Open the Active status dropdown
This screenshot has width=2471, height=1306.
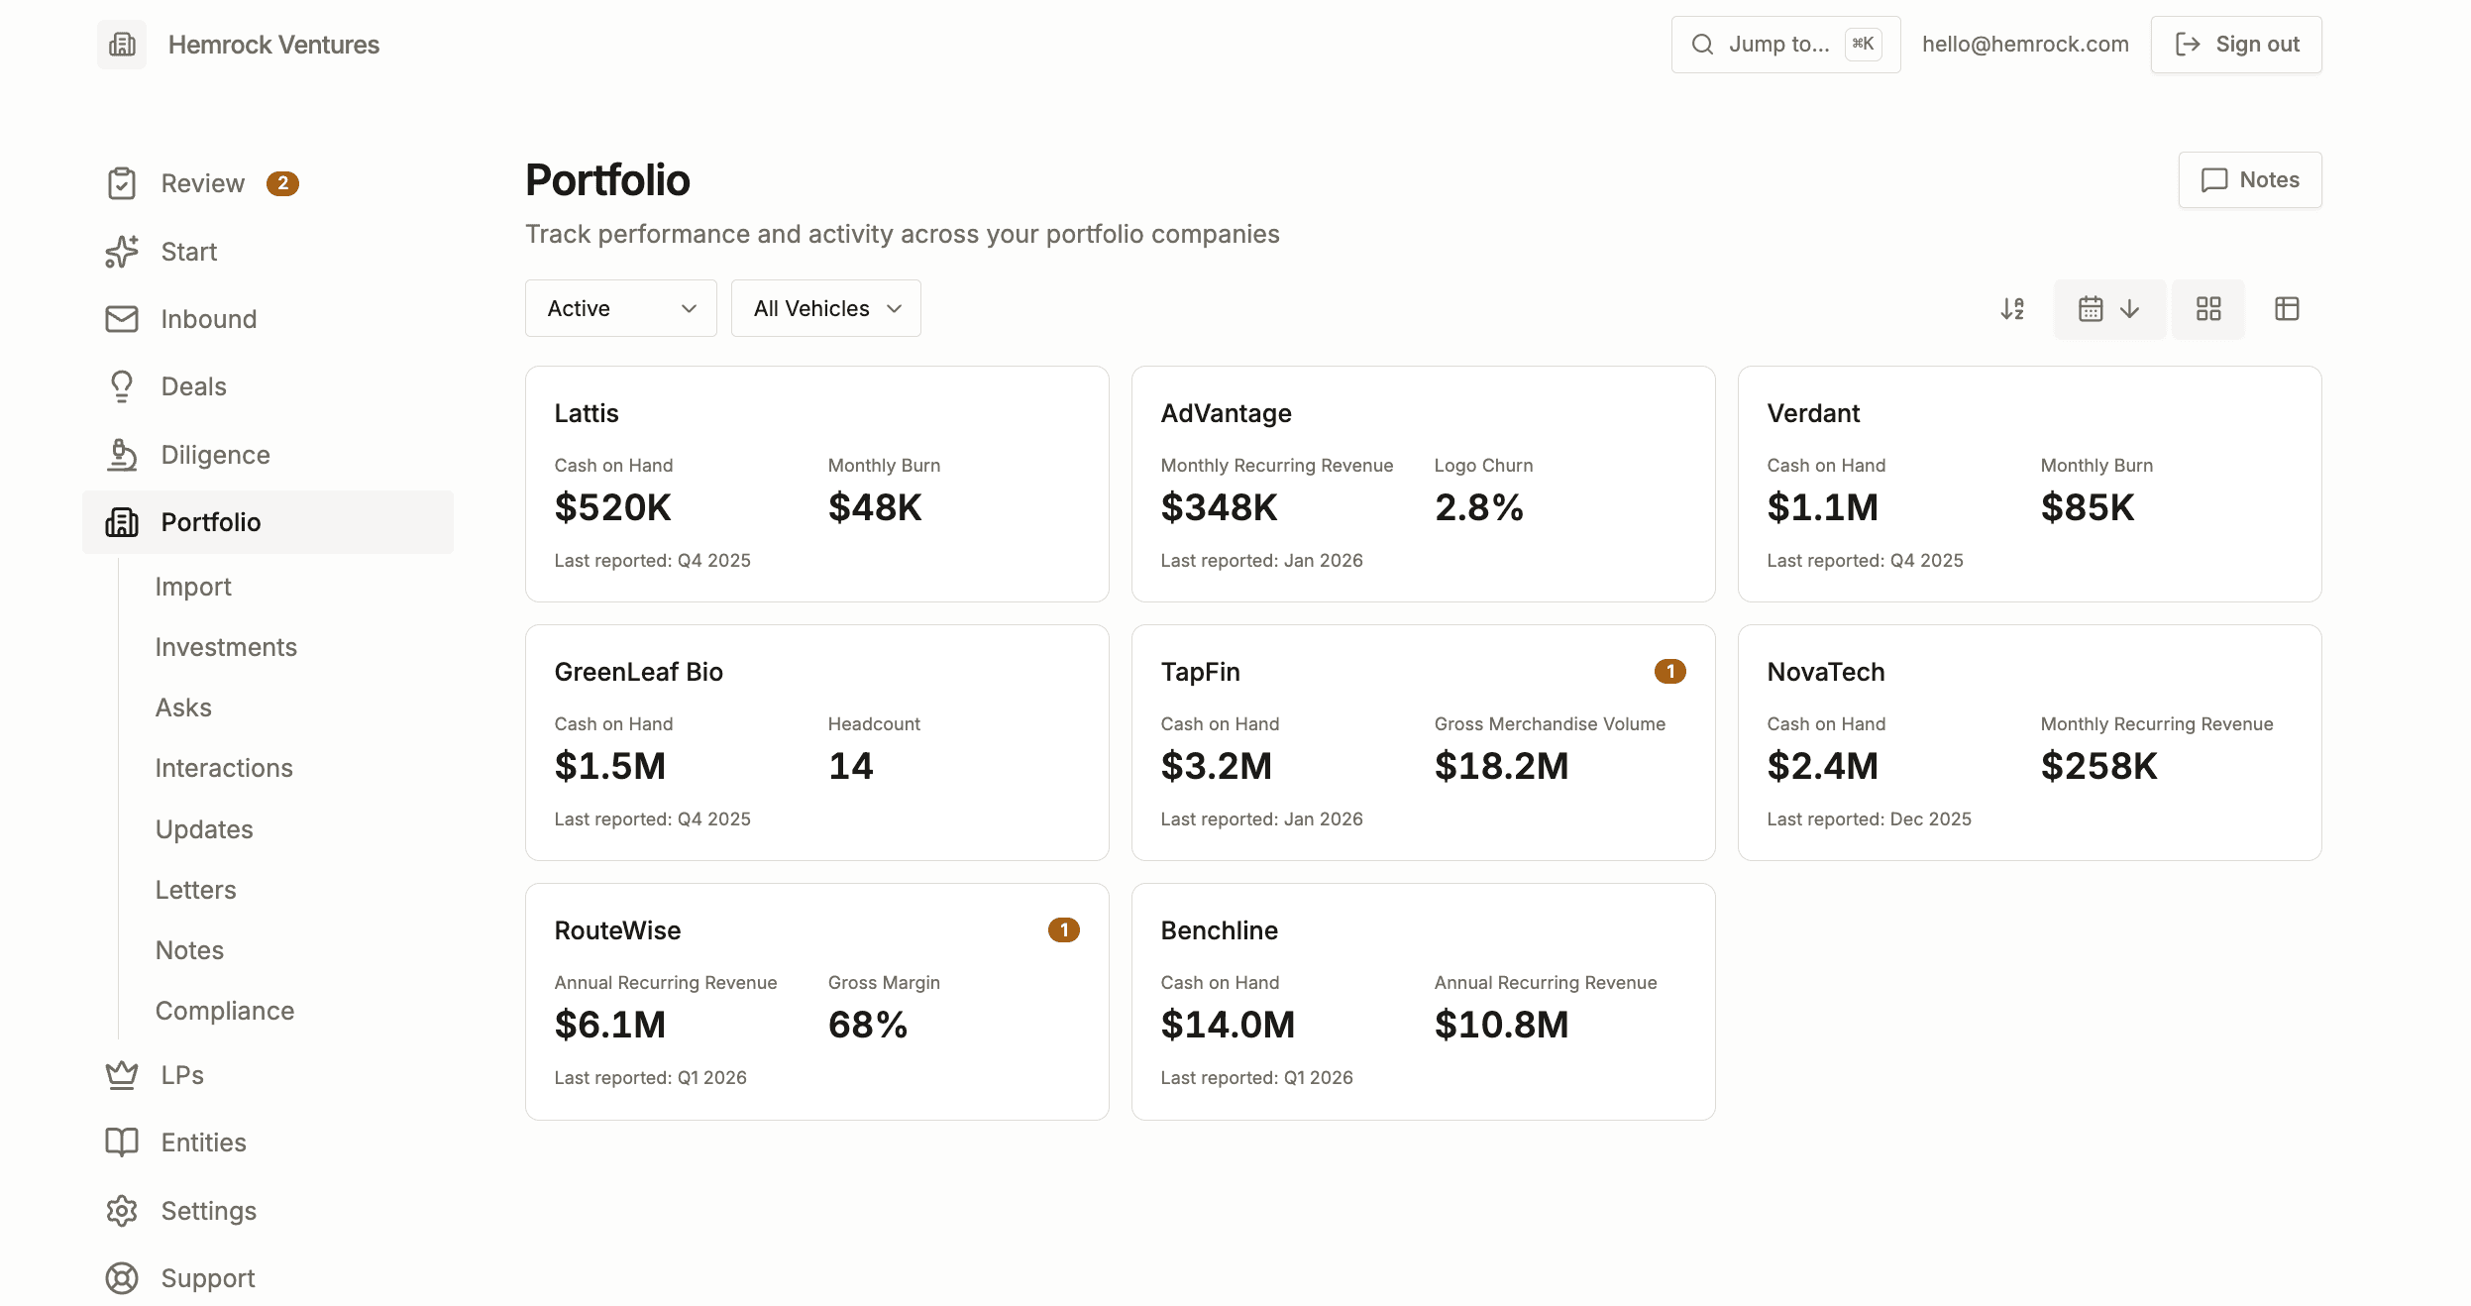click(621, 308)
